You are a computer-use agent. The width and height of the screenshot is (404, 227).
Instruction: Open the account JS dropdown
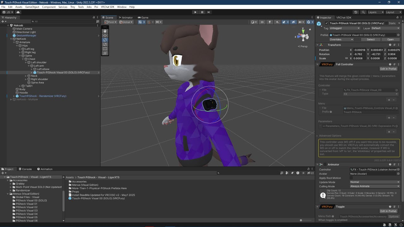coord(8,12)
